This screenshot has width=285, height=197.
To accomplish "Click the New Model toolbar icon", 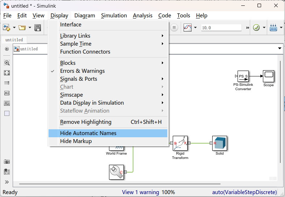I will (x=7, y=28).
